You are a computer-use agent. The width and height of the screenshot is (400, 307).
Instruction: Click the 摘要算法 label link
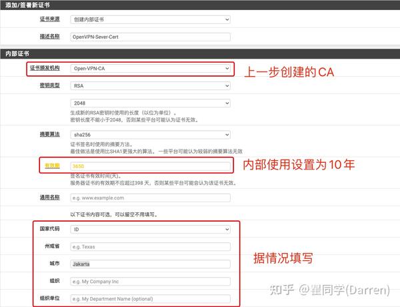pyautogui.click(x=50, y=134)
